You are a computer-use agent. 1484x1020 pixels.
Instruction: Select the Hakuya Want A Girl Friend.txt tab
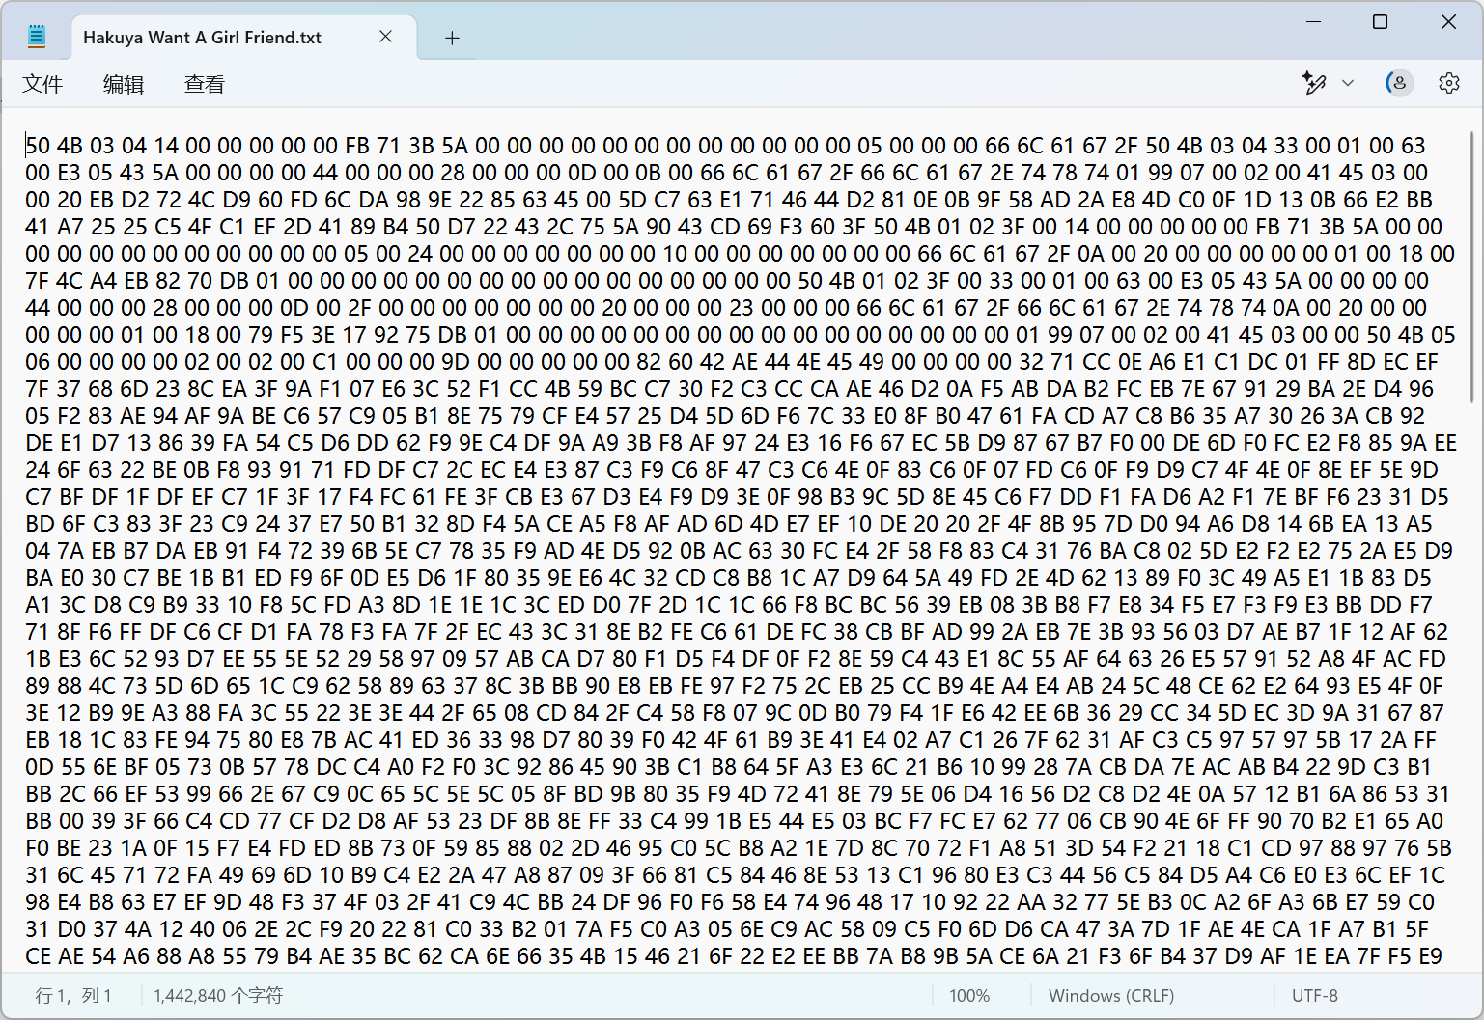[x=203, y=38]
